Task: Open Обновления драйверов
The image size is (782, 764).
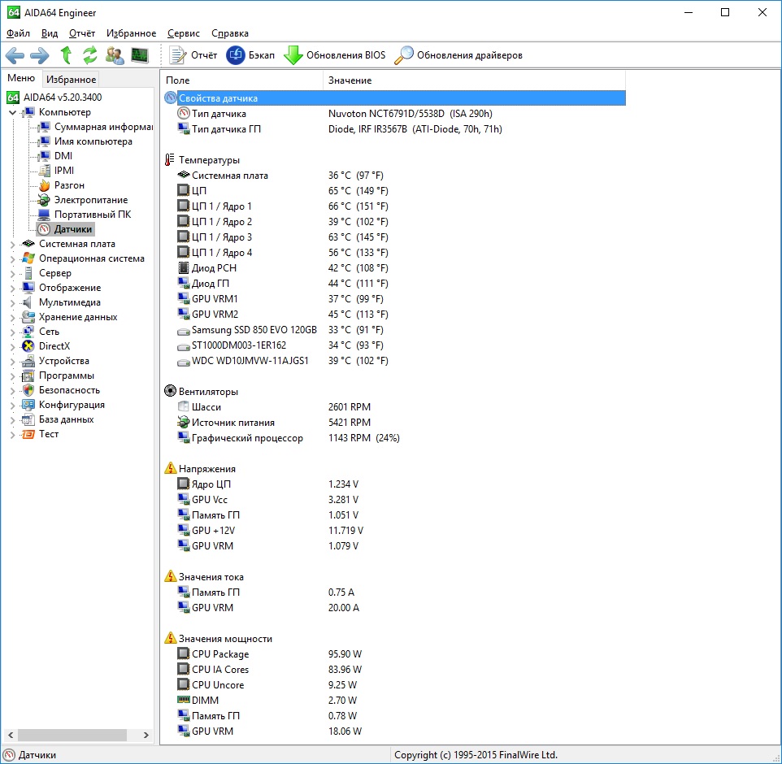Action: coord(458,55)
